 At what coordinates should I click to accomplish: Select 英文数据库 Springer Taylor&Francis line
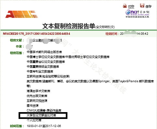tap(90, 84)
